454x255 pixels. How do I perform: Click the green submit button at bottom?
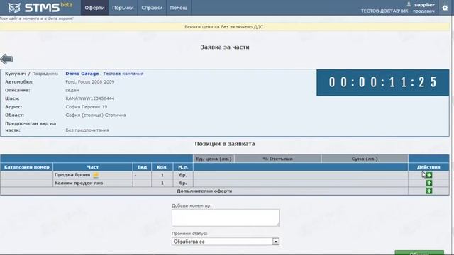coord(419,252)
